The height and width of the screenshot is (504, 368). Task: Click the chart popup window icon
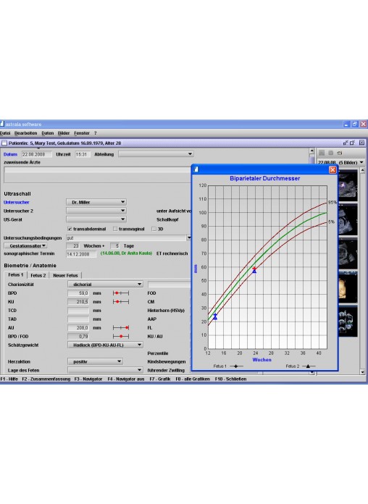pos(196,169)
